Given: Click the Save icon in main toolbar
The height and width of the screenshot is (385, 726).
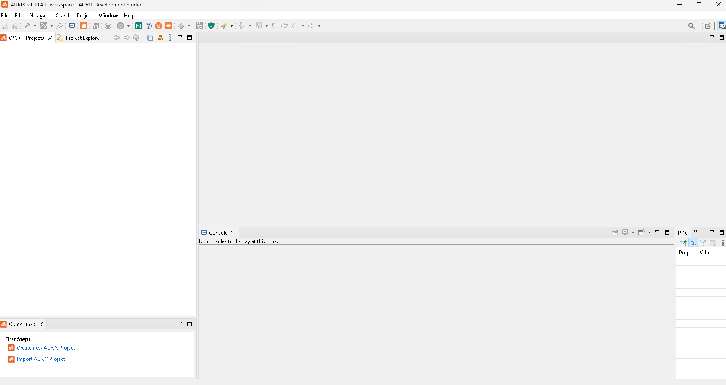Looking at the screenshot, I should pyautogui.click(x=5, y=26).
